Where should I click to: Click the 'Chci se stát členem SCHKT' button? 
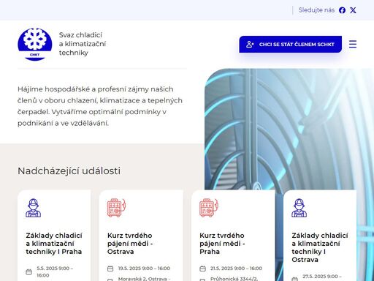point(290,44)
